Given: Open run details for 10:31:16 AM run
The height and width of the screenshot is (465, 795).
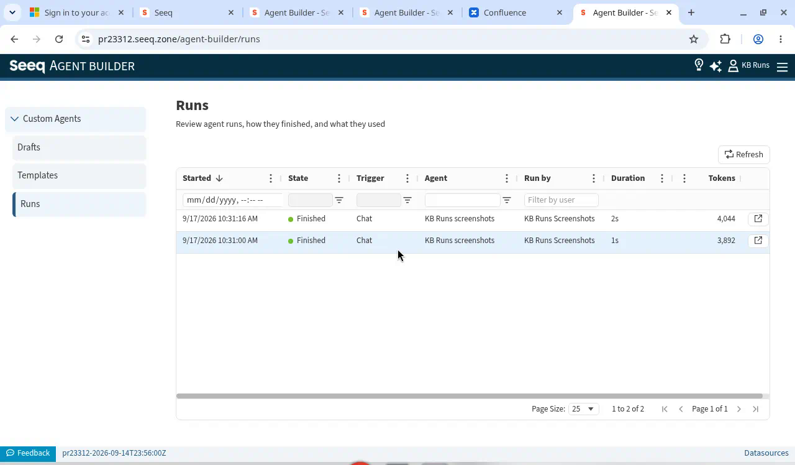Looking at the screenshot, I should 758,219.
